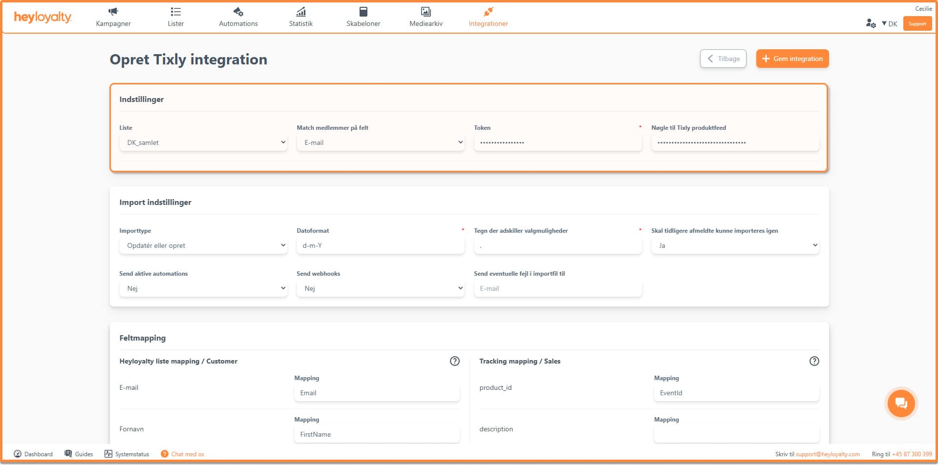Go to the Integrationer tab
The height and width of the screenshot is (465, 938).
[488, 18]
